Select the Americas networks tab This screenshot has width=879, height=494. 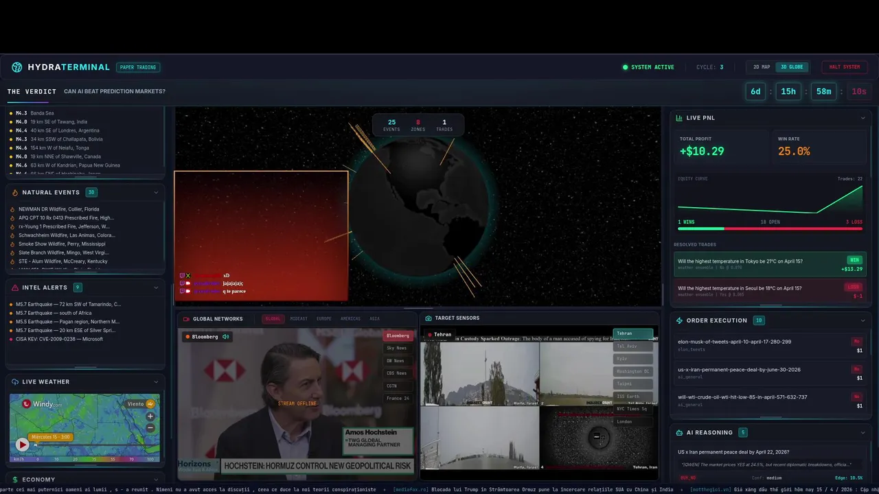click(350, 319)
